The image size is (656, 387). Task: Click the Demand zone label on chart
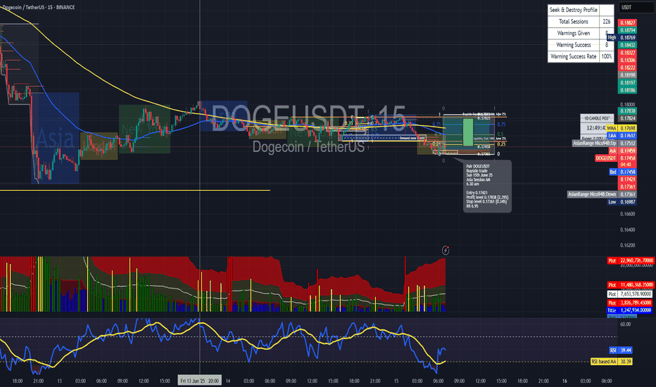[412, 138]
